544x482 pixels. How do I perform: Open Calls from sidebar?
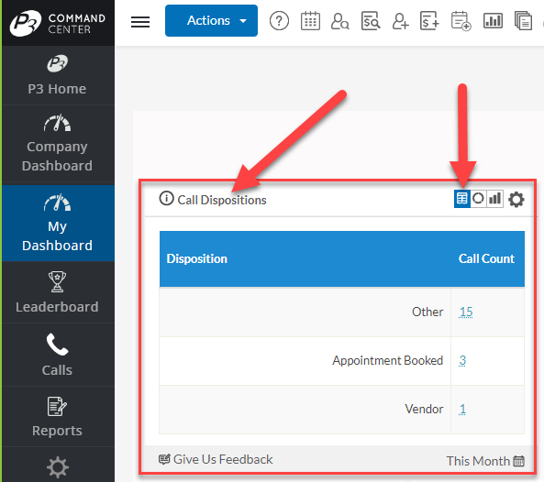[57, 355]
